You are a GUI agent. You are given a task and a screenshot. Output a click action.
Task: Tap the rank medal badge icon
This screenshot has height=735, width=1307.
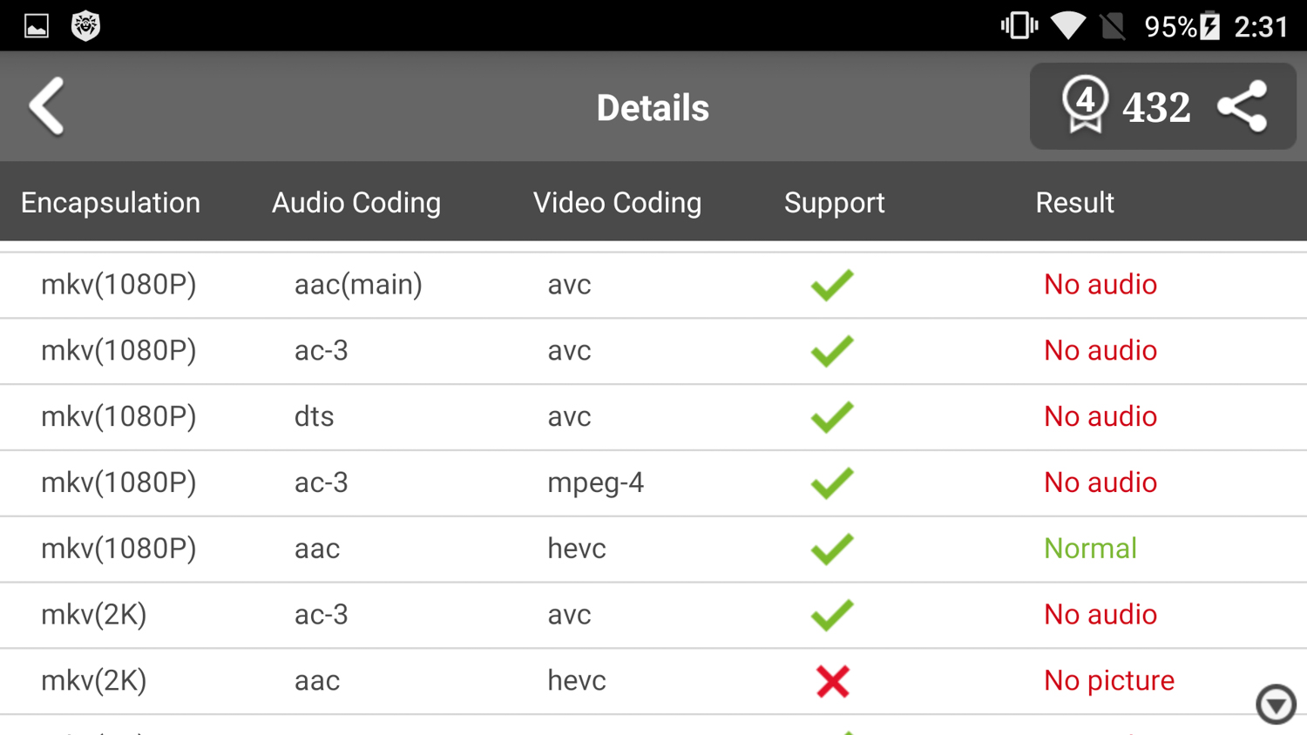coord(1085,105)
